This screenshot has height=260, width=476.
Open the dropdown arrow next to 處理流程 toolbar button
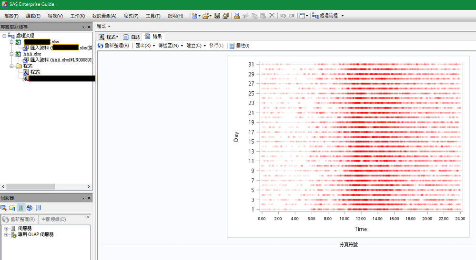(x=343, y=16)
